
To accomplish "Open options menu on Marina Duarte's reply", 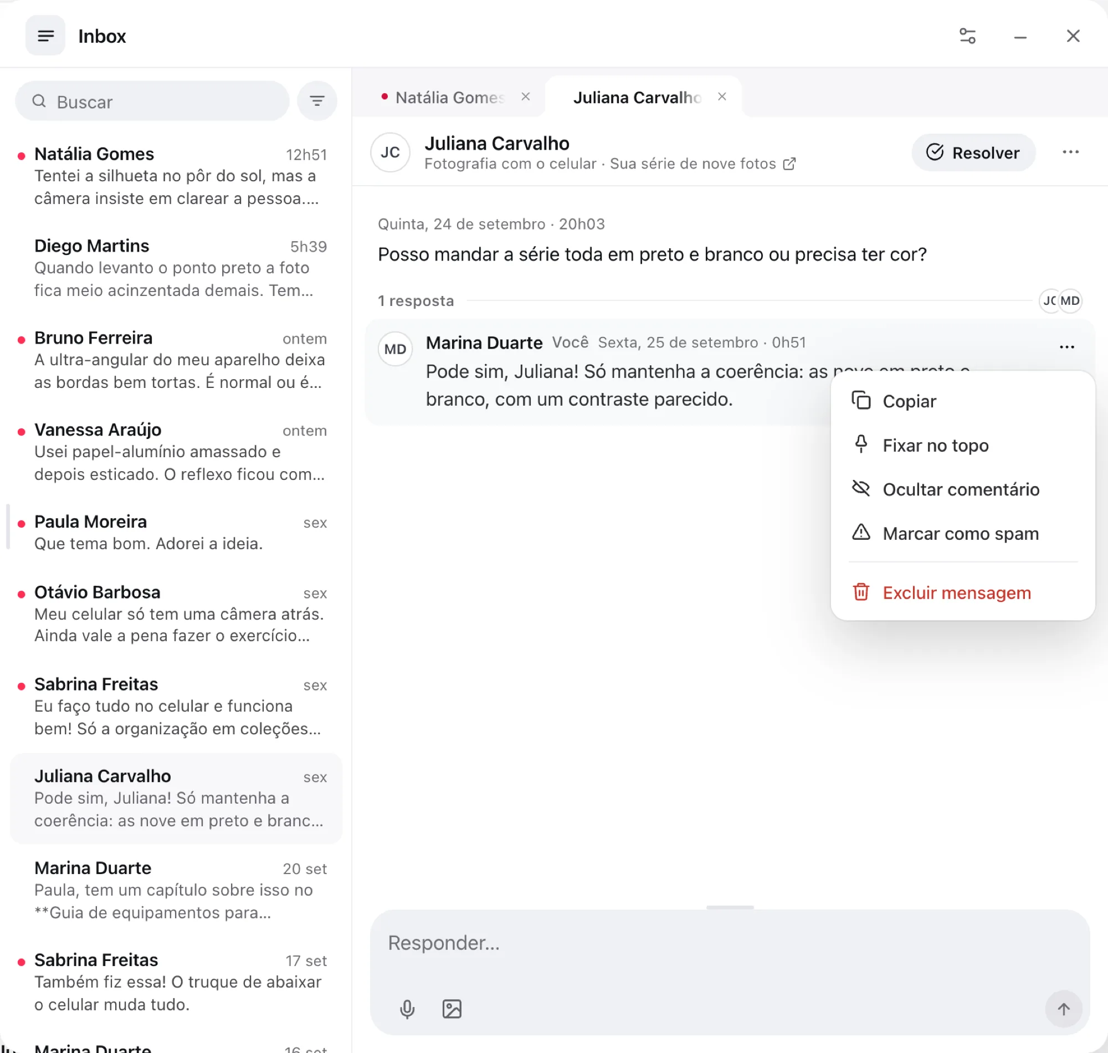I will pyautogui.click(x=1066, y=347).
